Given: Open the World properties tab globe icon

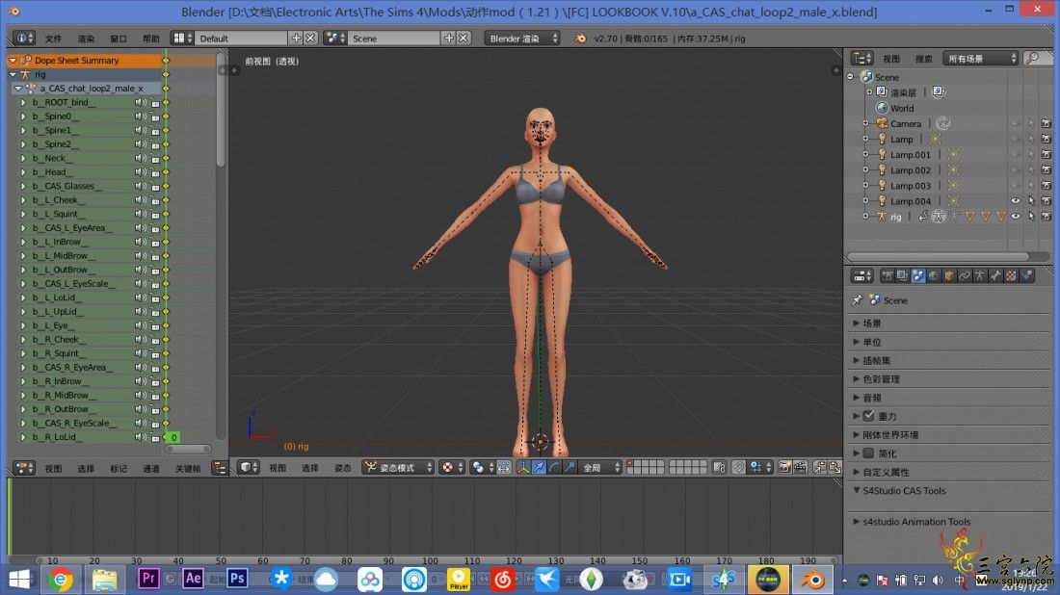Looking at the screenshot, I should tap(934, 275).
